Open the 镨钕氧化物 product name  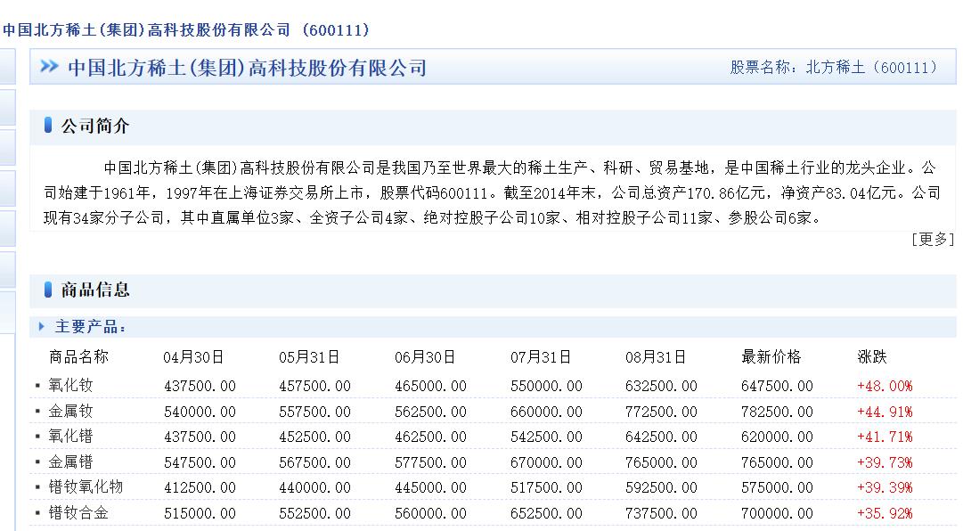click(x=86, y=487)
